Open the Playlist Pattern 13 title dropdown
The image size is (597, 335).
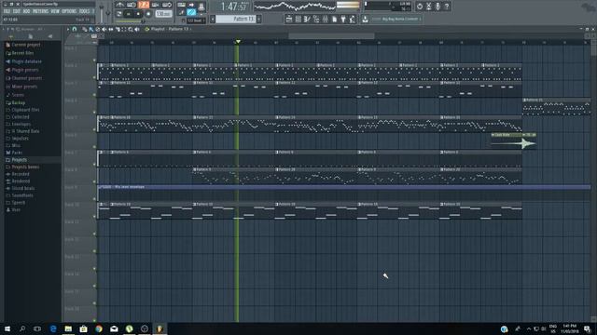[170, 29]
